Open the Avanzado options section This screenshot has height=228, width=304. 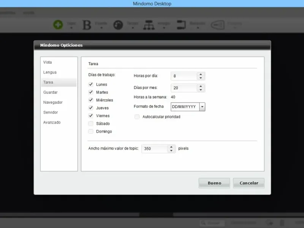pyautogui.click(x=59, y=122)
